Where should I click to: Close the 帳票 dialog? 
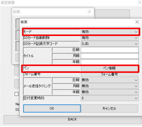(137, 22)
